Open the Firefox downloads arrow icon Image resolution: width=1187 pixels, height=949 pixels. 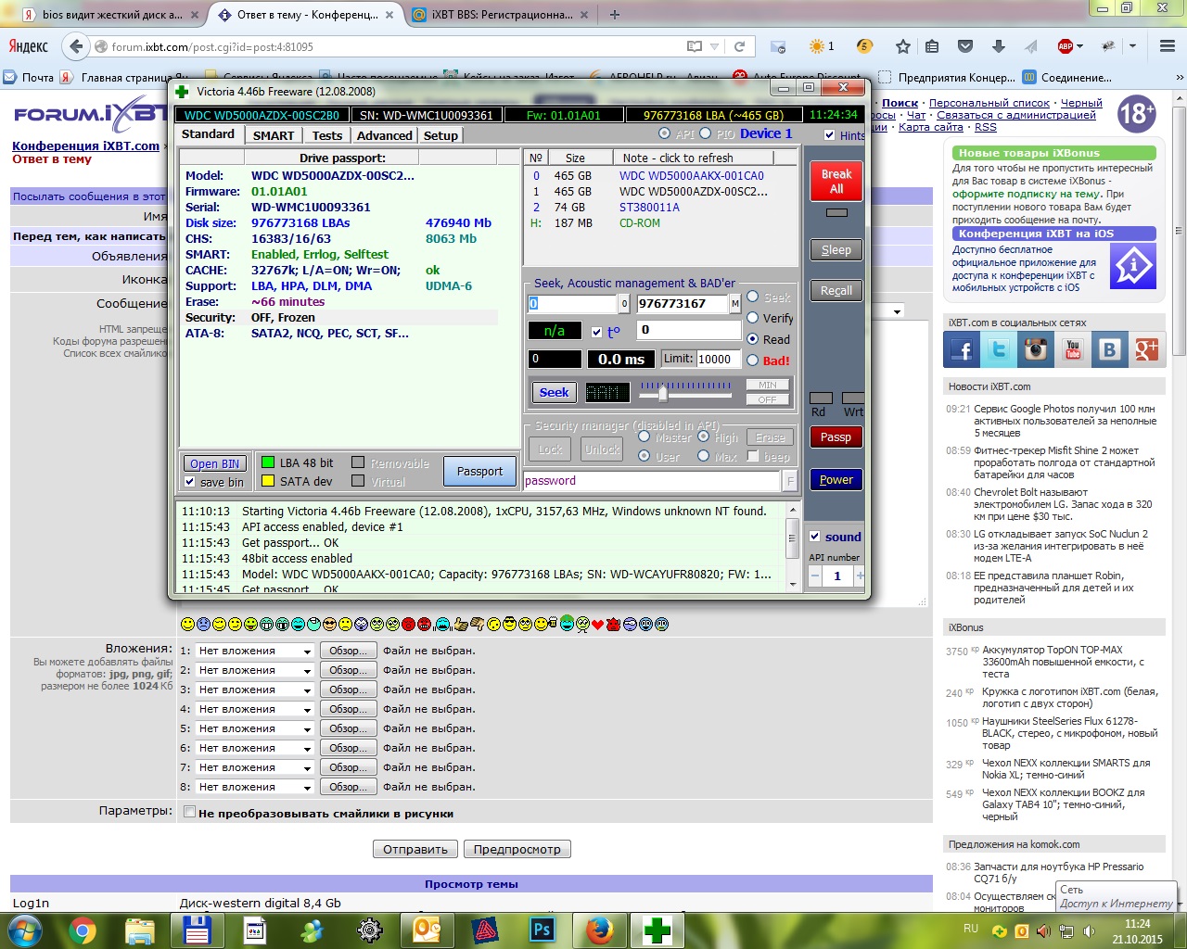tap(999, 46)
